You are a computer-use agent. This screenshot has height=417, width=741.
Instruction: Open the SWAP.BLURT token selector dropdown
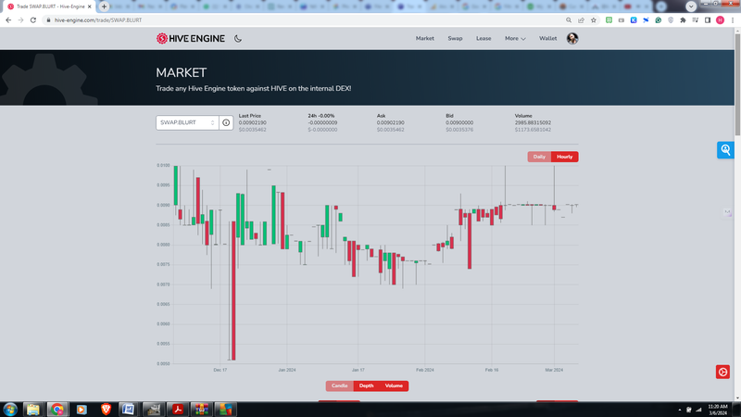pyautogui.click(x=187, y=122)
